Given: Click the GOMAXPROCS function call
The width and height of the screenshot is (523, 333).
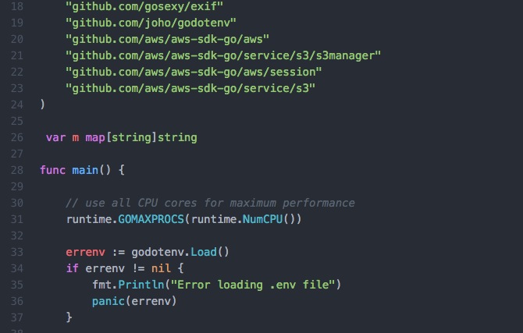Looking at the screenshot, I should [x=151, y=219].
